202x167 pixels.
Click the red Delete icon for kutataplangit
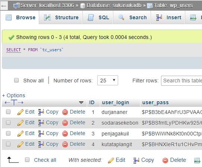(65, 145)
